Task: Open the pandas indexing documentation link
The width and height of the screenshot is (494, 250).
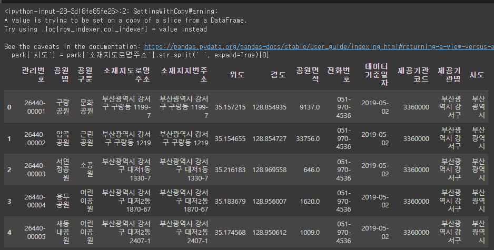Action: [x=319, y=47]
